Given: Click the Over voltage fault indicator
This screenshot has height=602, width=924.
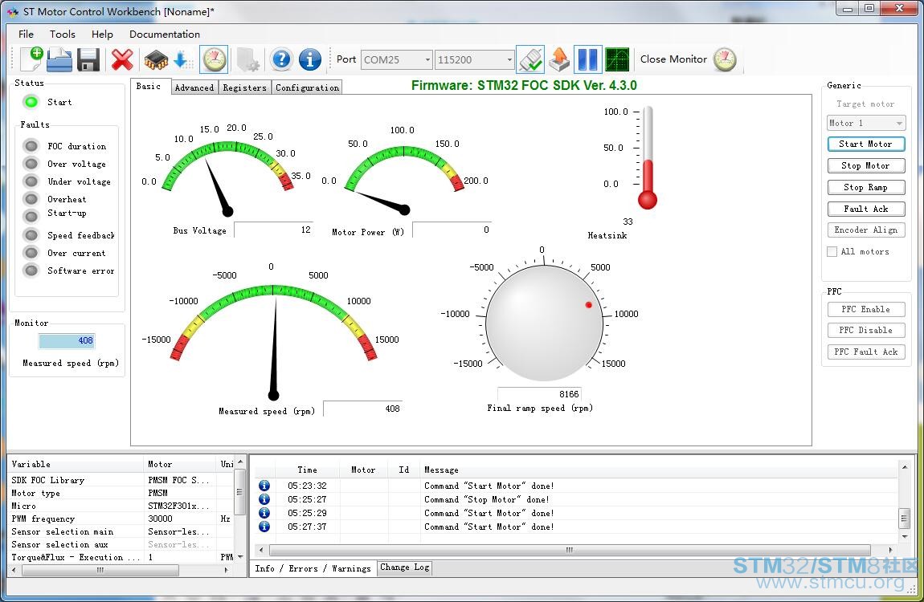Looking at the screenshot, I should 31,164.
